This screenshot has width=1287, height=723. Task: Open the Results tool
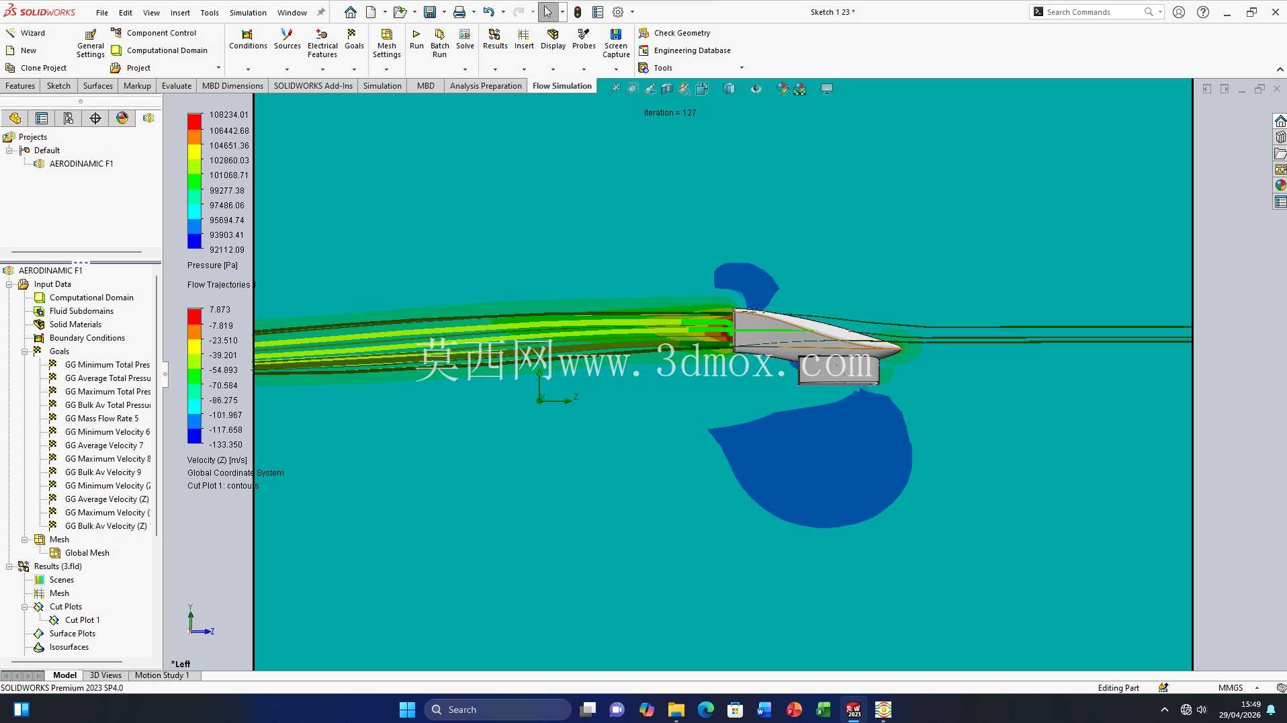pos(495,39)
